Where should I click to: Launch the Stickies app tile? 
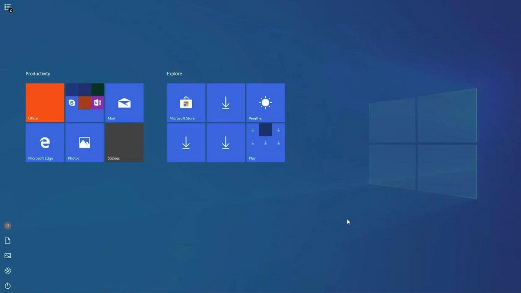coord(124,142)
